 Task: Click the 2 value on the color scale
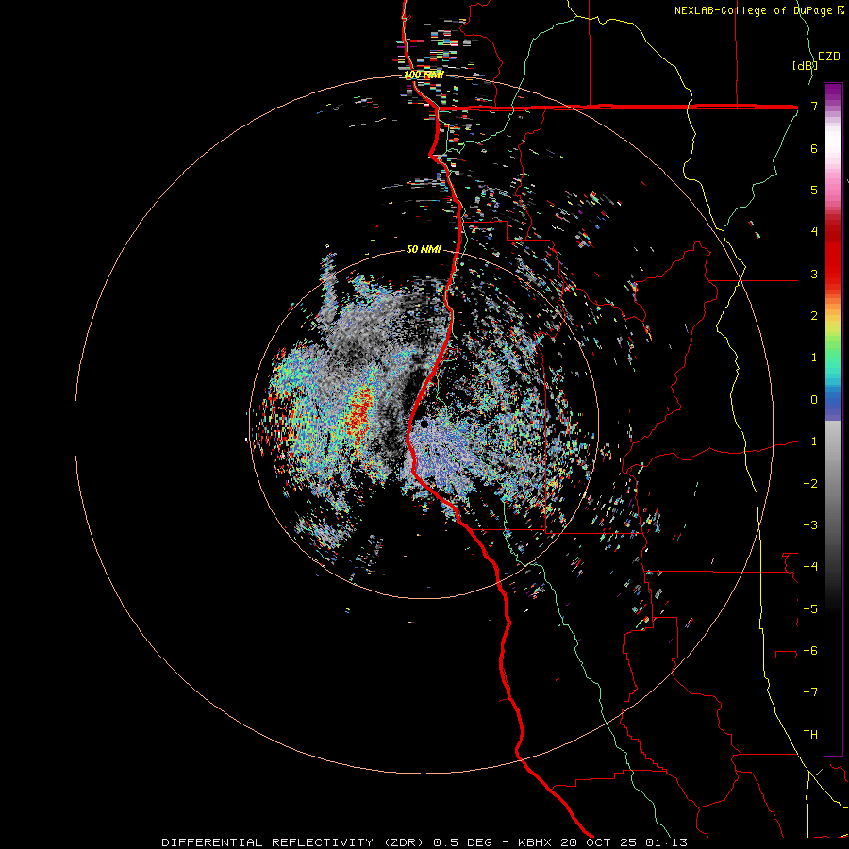pyautogui.click(x=814, y=316)
